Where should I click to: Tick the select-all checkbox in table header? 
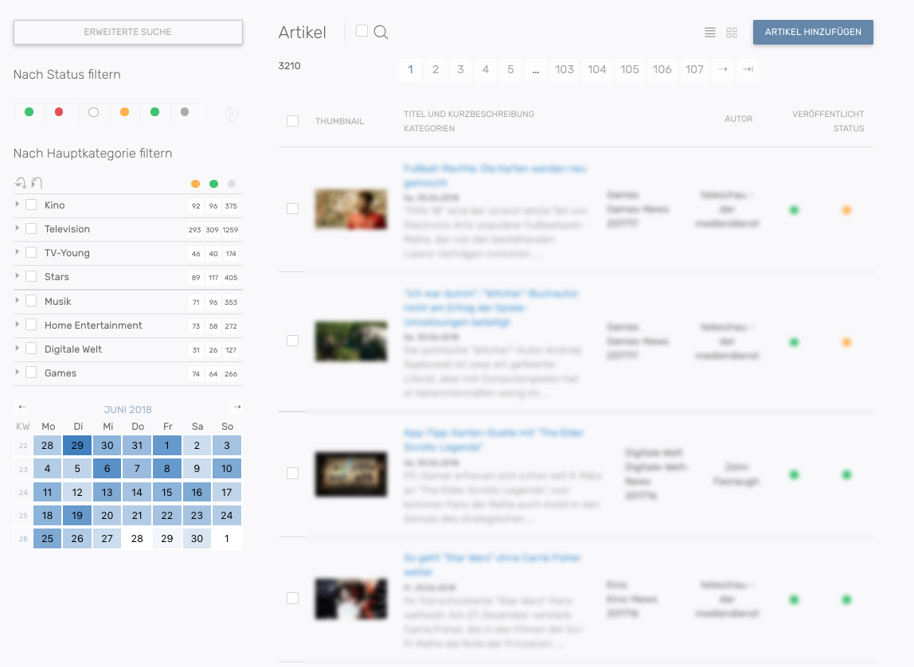[292, 121]
